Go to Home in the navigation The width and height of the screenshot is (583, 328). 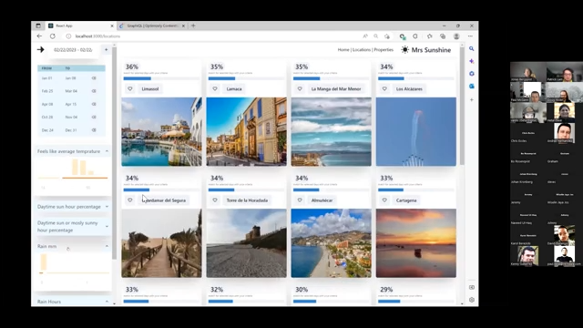click(343, 49)
